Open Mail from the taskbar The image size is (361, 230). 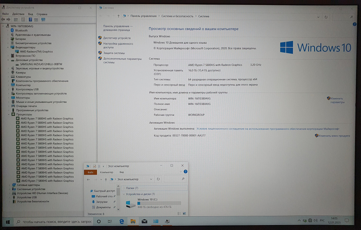[x=144, y=221]
